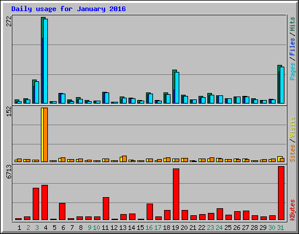Click the red KBytes bar for day 4
The height and width of the screenshot is (234, 299).
click(x=44, y=202)
